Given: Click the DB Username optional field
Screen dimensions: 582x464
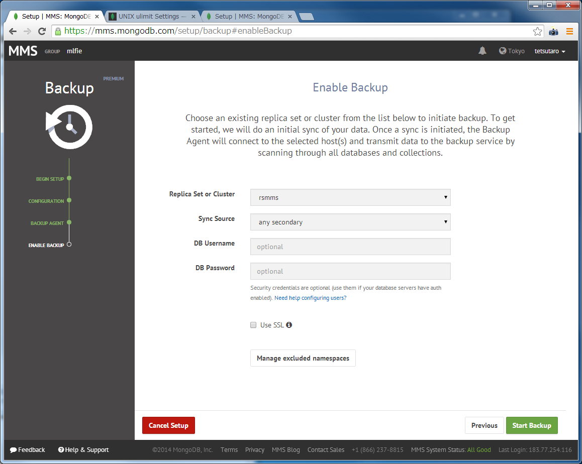Looking at the screenshot, I should tap(350, 247).
